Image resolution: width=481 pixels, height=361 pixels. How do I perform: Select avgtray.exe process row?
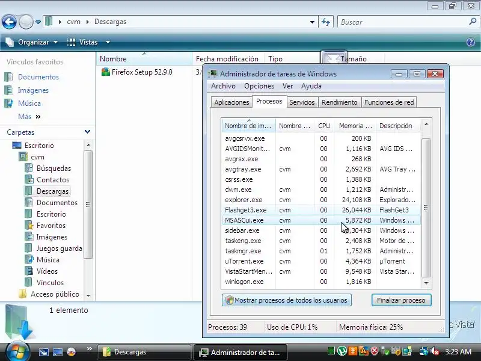(321, 169)
